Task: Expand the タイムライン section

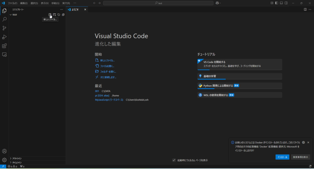Action: click(x=37, y=162)
